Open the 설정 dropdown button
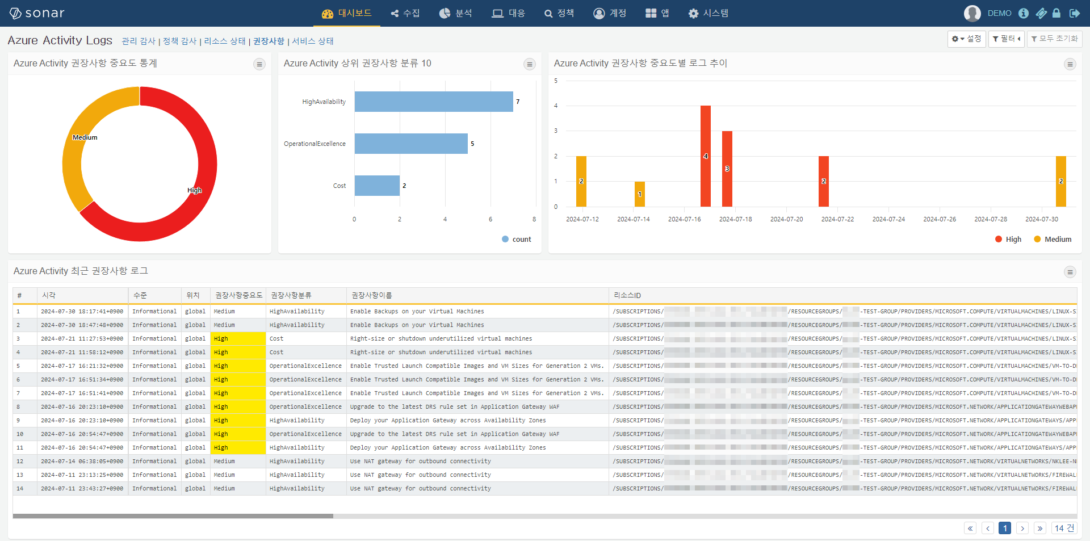The height and width of the screenshot is (541, 1090). (x=966, y=39)
